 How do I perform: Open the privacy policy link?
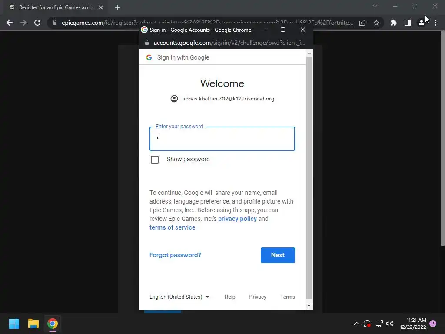[x=237, y=219]
